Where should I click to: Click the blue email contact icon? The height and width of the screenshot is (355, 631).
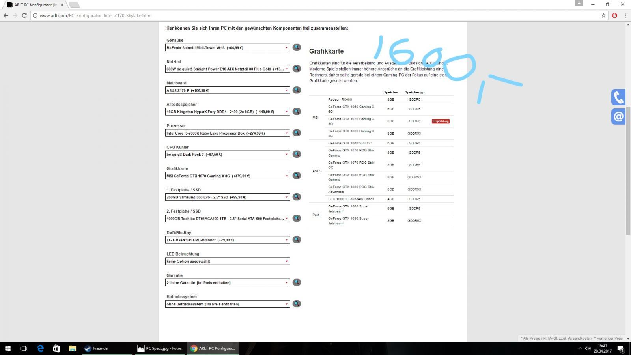[x=618, y=117]
